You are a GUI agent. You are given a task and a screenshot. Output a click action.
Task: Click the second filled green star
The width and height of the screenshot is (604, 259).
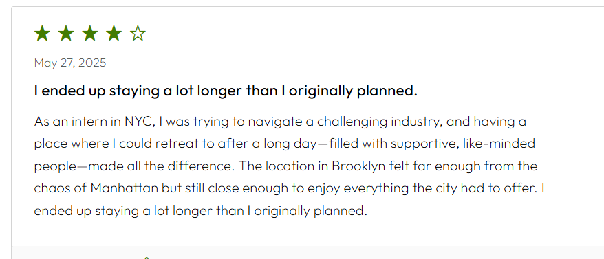coord(66,34)
